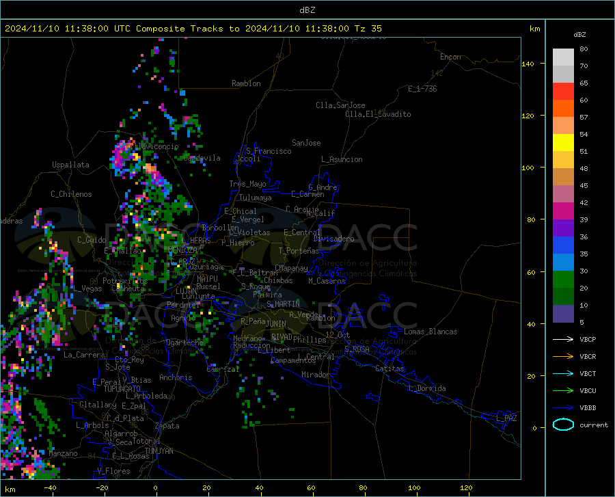Select the yellow 51 dBZ color swatch

563,143
